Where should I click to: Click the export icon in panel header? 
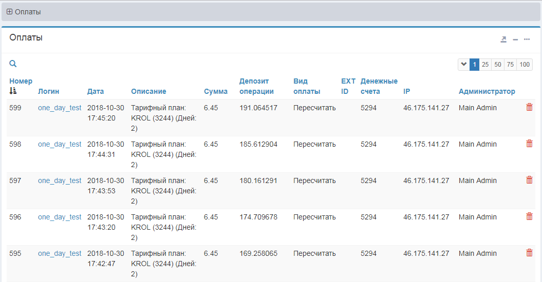click(503, 39)
